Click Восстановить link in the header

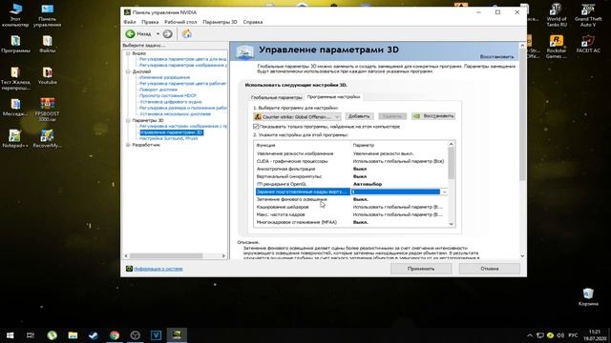[x=496, y=57]
